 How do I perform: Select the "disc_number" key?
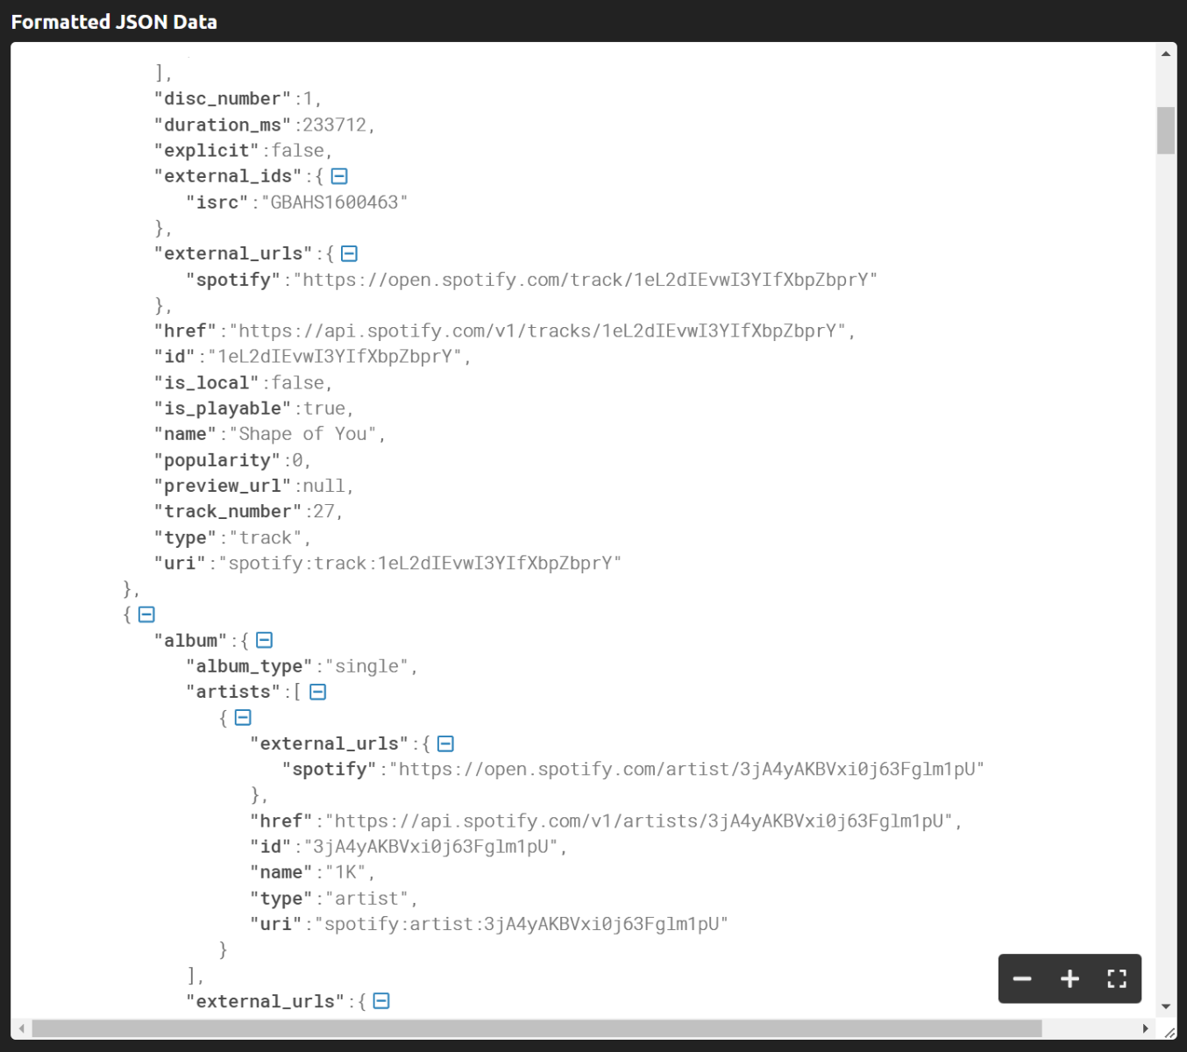(x=223, y=99)
